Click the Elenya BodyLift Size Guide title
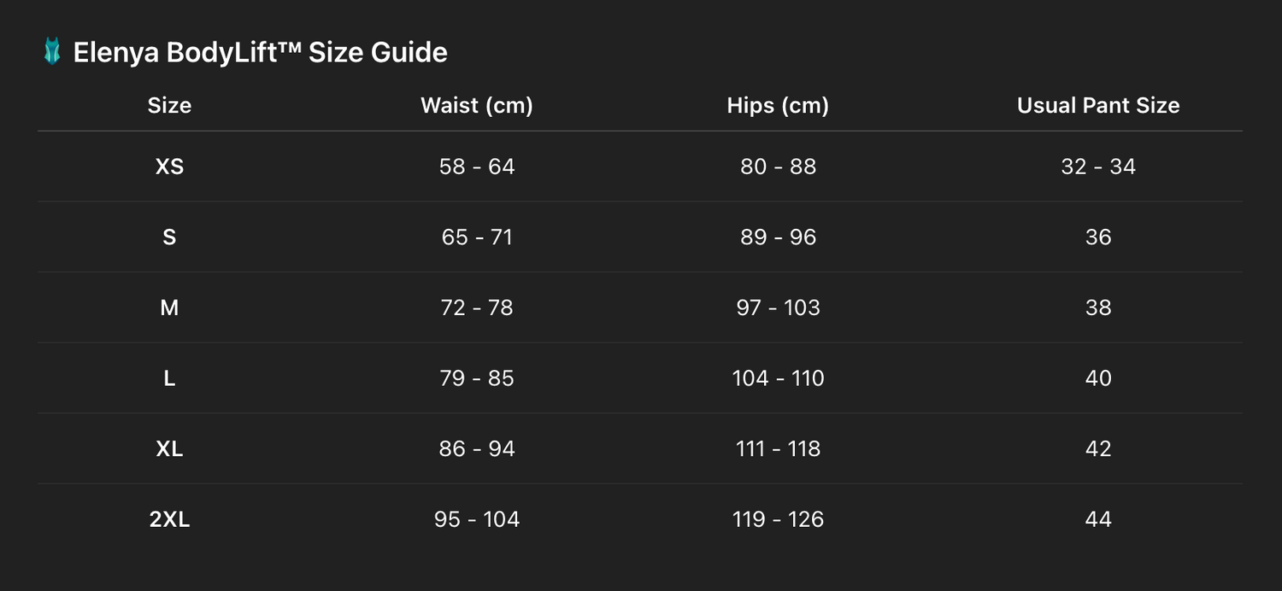This screenshot has width=1282, height=591. pos(260,52)
